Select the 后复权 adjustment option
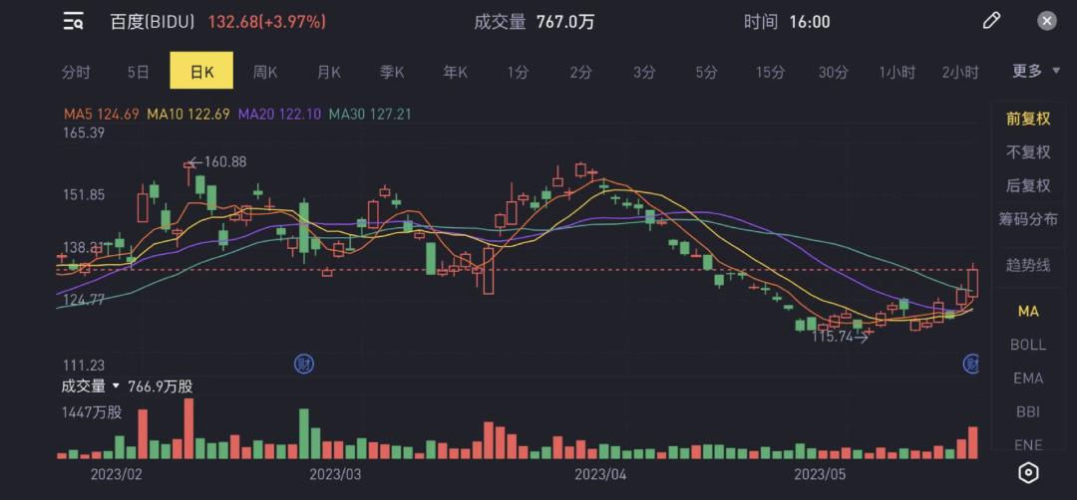Screen dimensions: 1077x500 [x=1027, y=185]
